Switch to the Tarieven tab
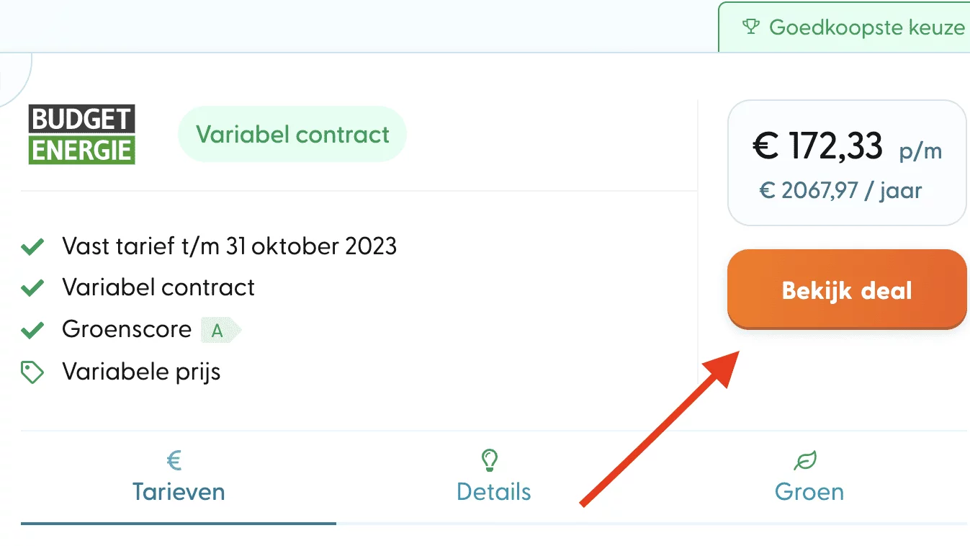The image size is (970, 546). [x=178, y=491]
